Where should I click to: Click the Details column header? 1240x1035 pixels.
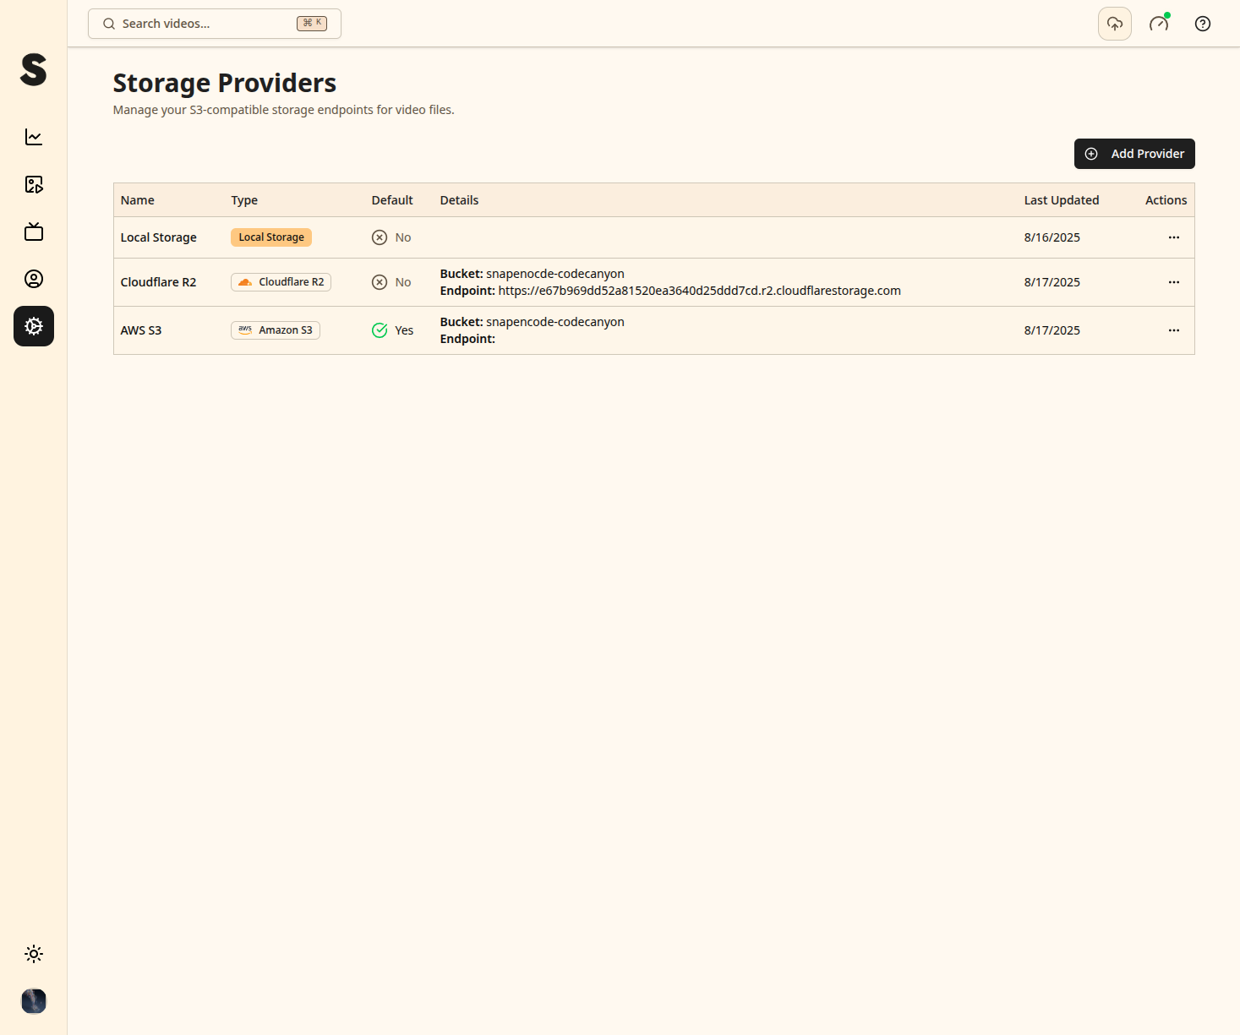pyautogui.click(x=460, y=200)
